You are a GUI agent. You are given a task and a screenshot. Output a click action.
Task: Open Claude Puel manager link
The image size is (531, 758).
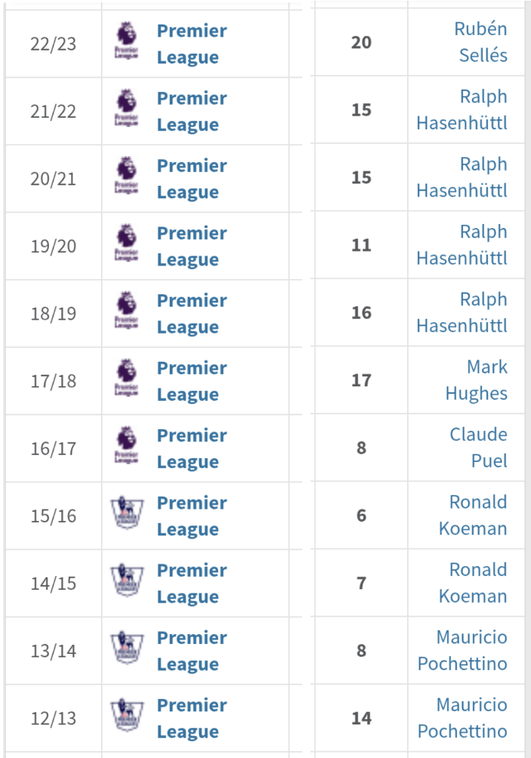click(x=478, y=447)
